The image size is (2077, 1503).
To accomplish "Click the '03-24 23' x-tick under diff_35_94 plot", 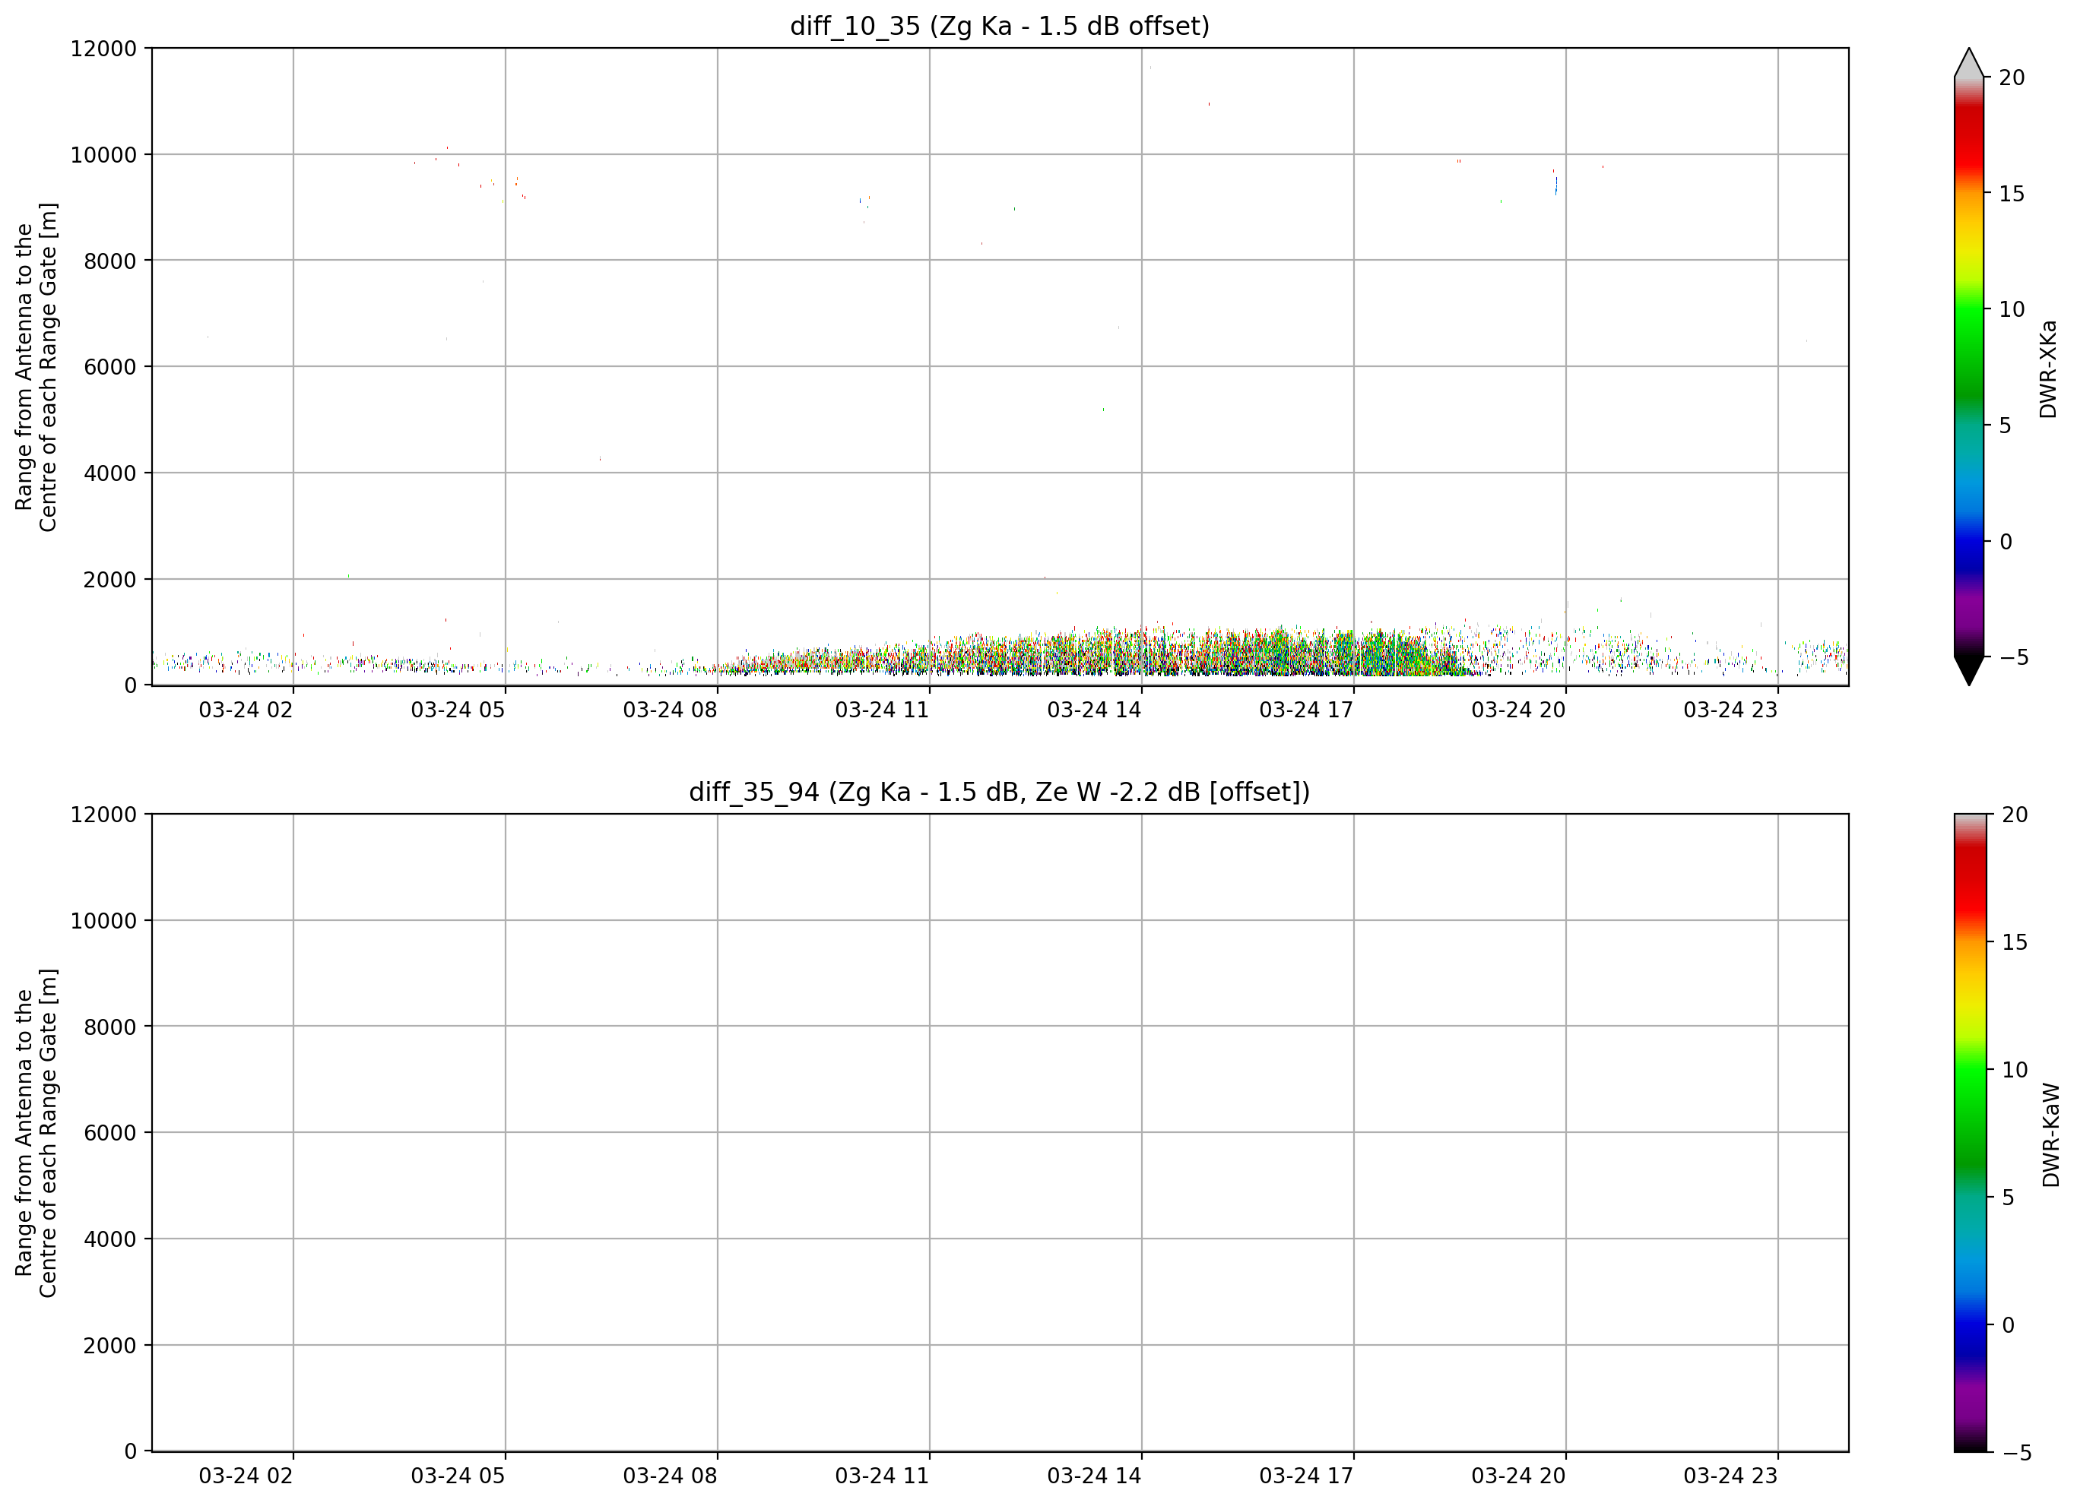I will (x=1730, y=1476).
